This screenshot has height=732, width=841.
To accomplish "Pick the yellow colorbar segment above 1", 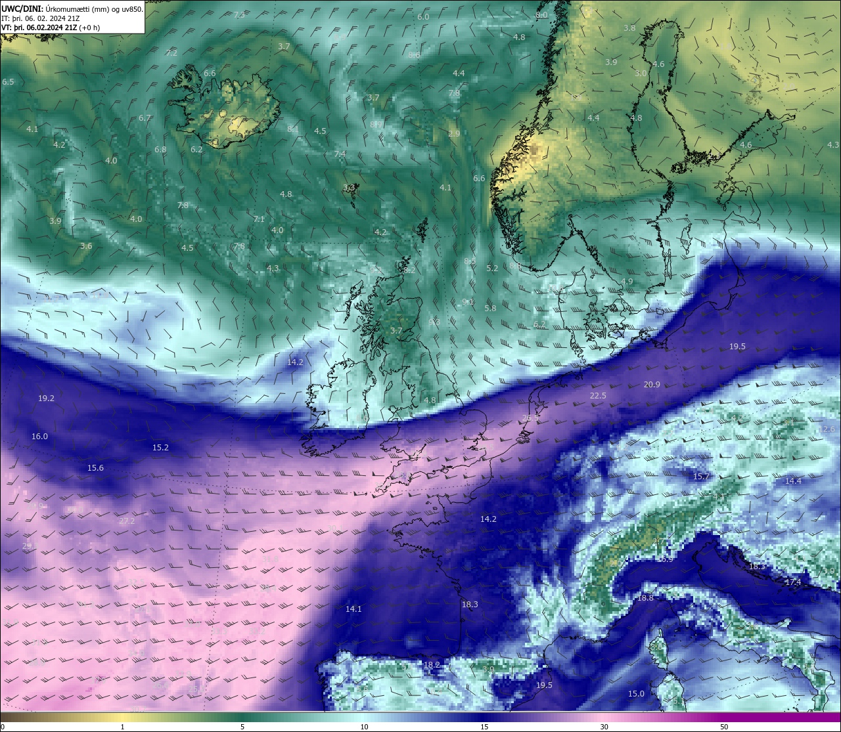I will (x=122, y=716).
